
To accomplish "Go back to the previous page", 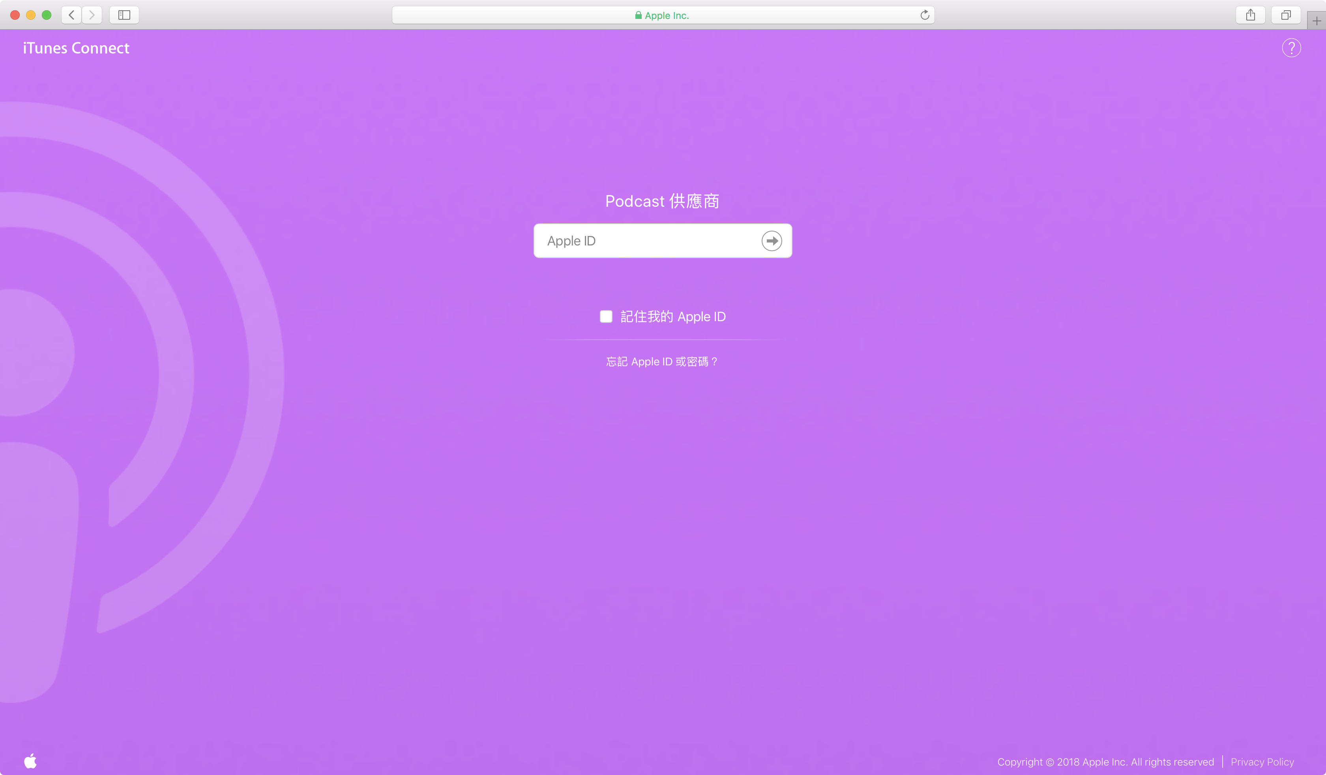I will click(x=71, y=15).
